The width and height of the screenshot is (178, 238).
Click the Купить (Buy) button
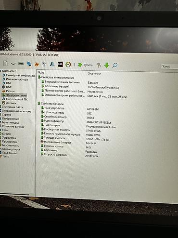coord(85,65)
